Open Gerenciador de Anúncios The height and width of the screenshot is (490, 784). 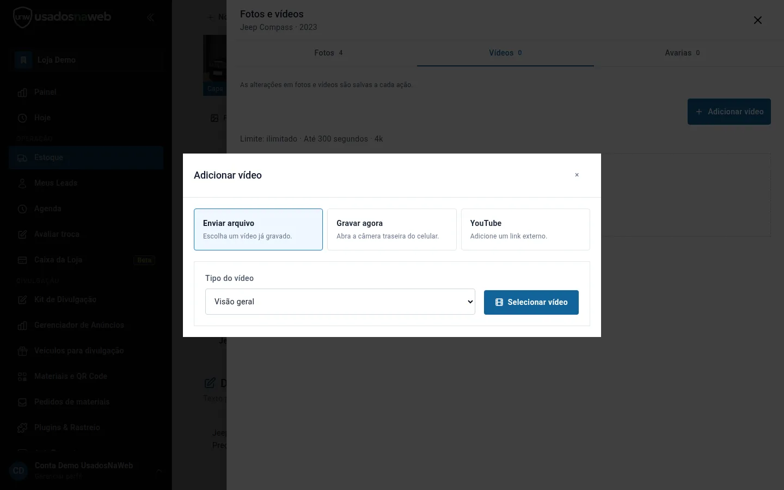[x=86, y=325]
